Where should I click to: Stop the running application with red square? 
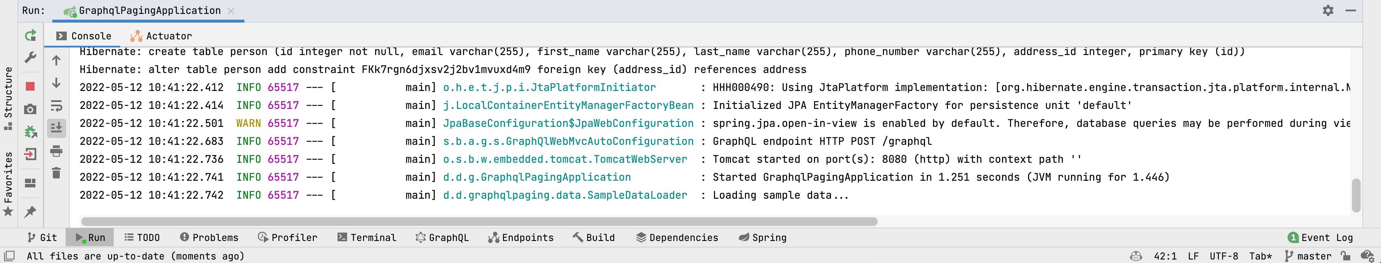pos(30,86)
